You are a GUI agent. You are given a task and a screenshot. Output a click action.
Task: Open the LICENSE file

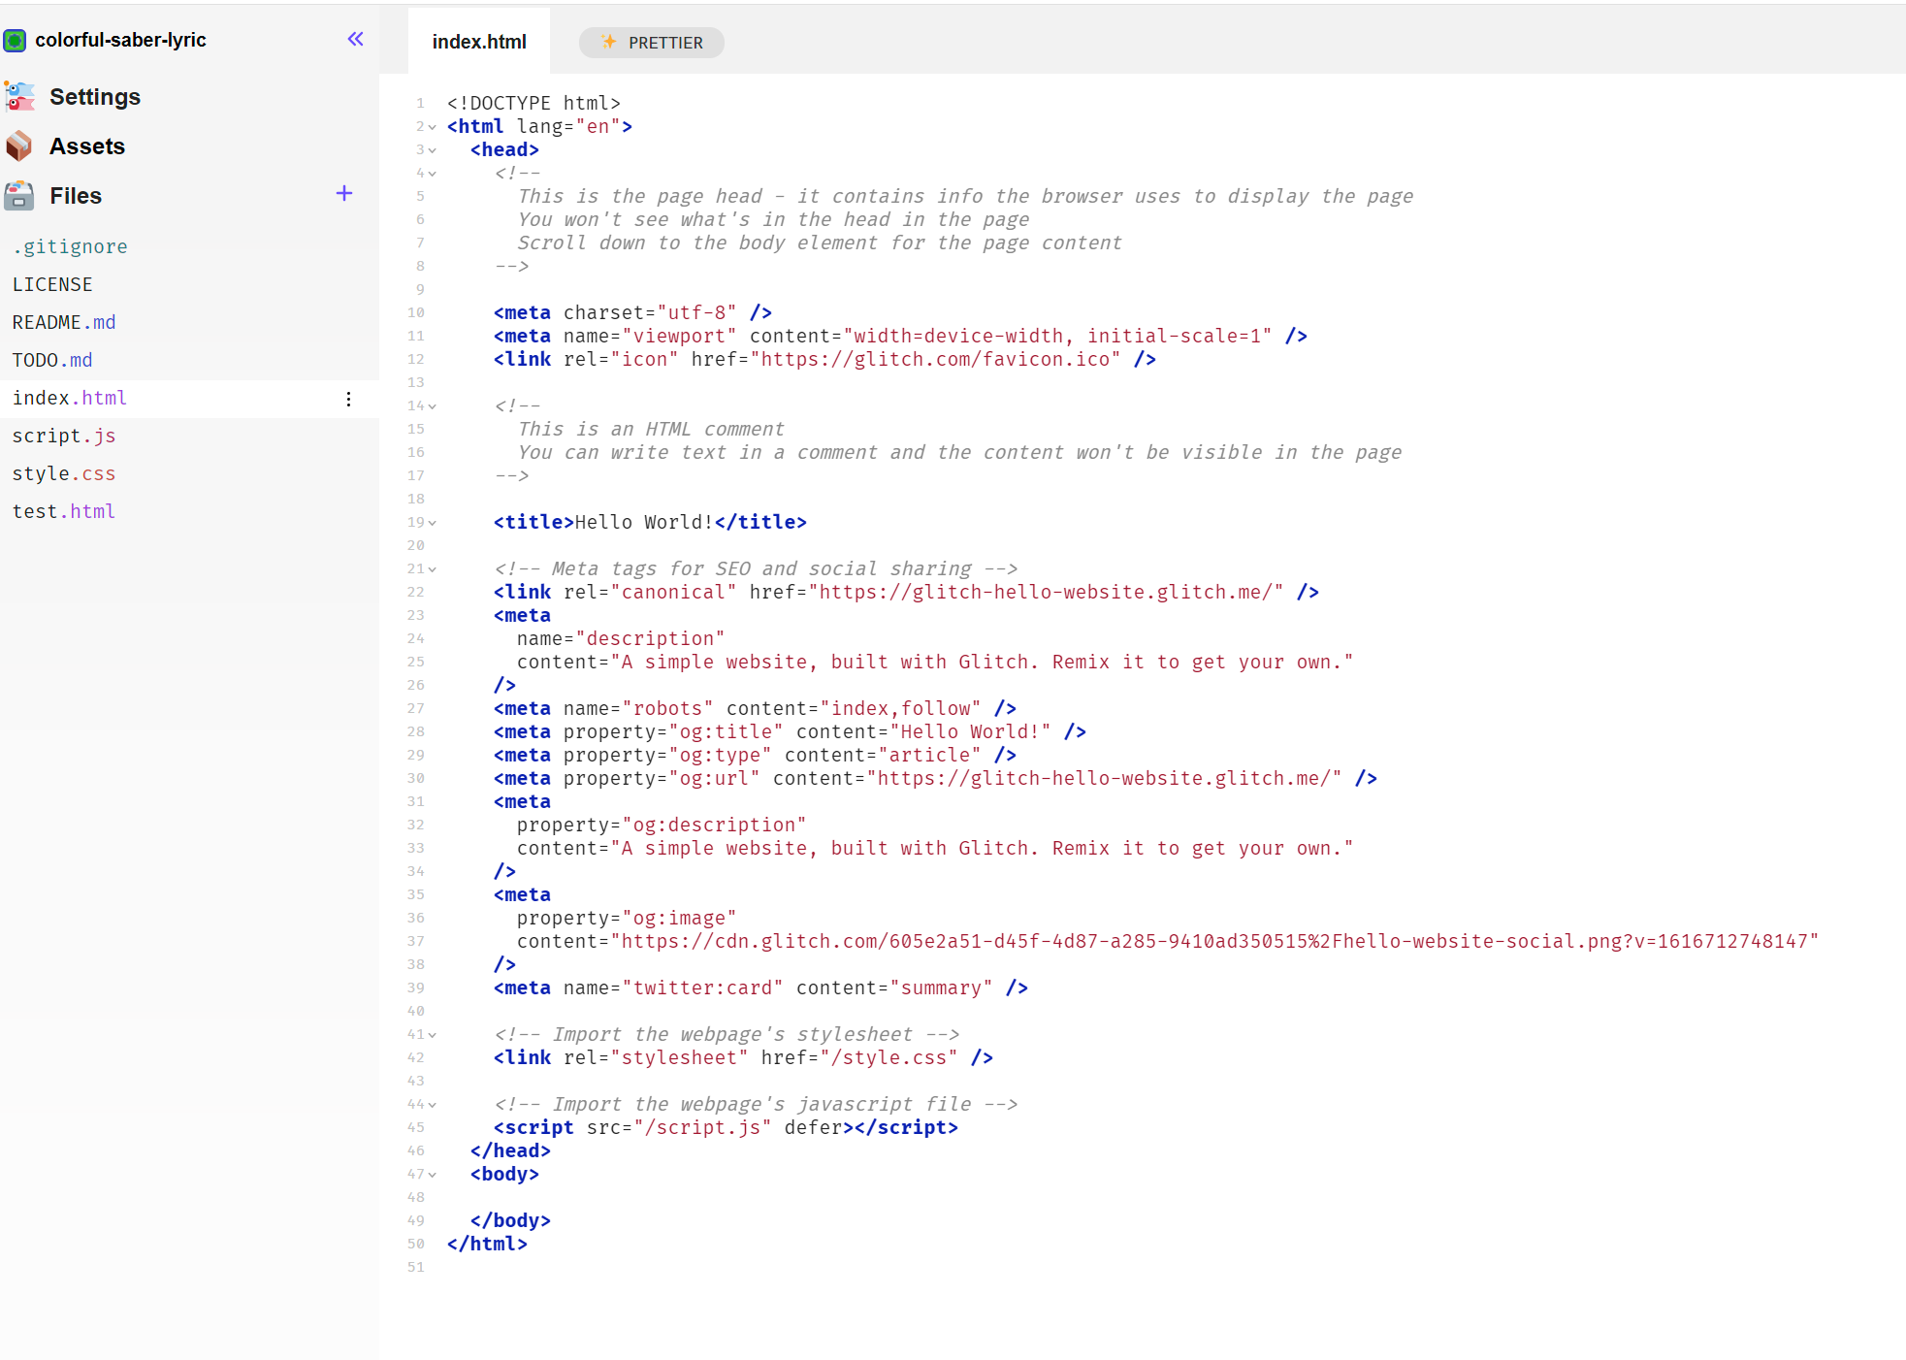(52, 284)
